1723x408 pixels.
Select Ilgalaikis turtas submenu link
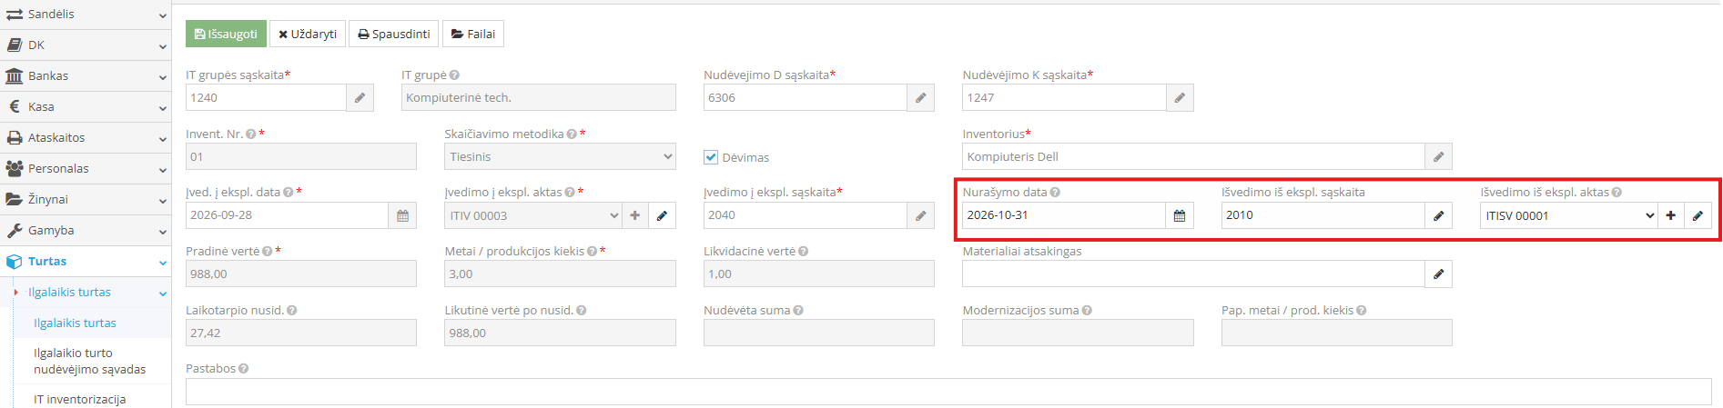click(75, 323)
